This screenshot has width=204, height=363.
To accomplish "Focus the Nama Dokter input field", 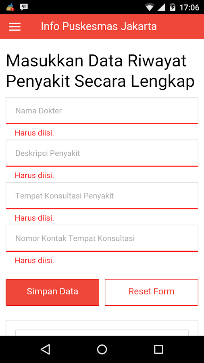I will (x=102, y=111).
